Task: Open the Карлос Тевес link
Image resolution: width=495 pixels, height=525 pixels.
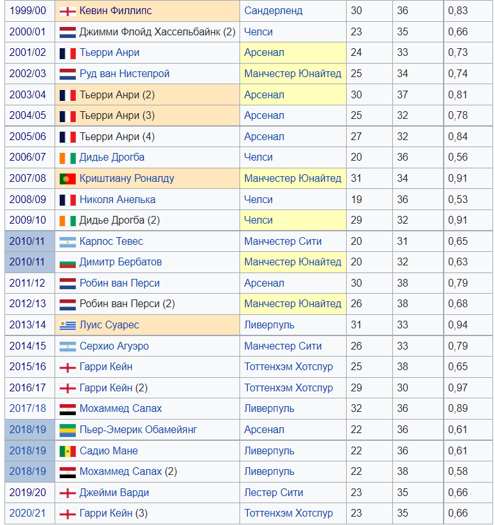Action: coord(111,242)
